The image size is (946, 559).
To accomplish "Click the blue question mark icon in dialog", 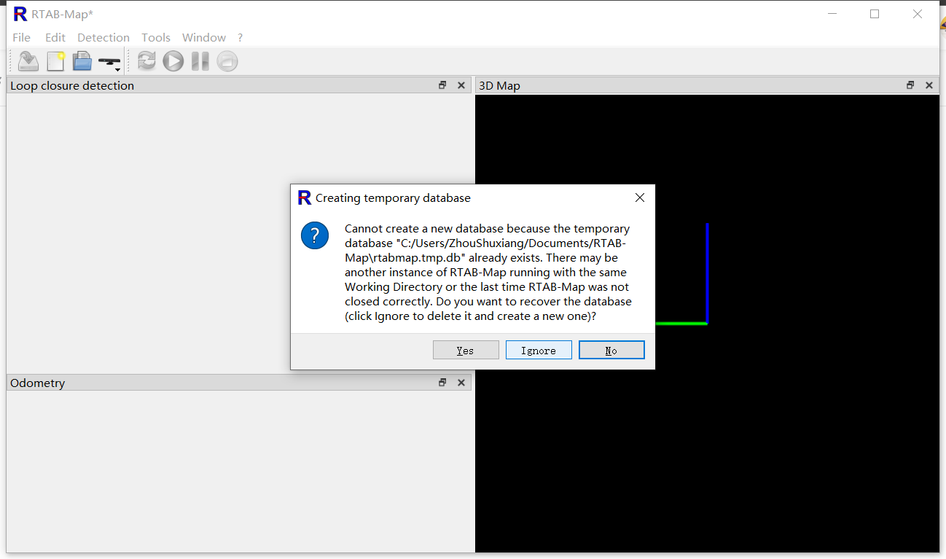I will point(315,235).
